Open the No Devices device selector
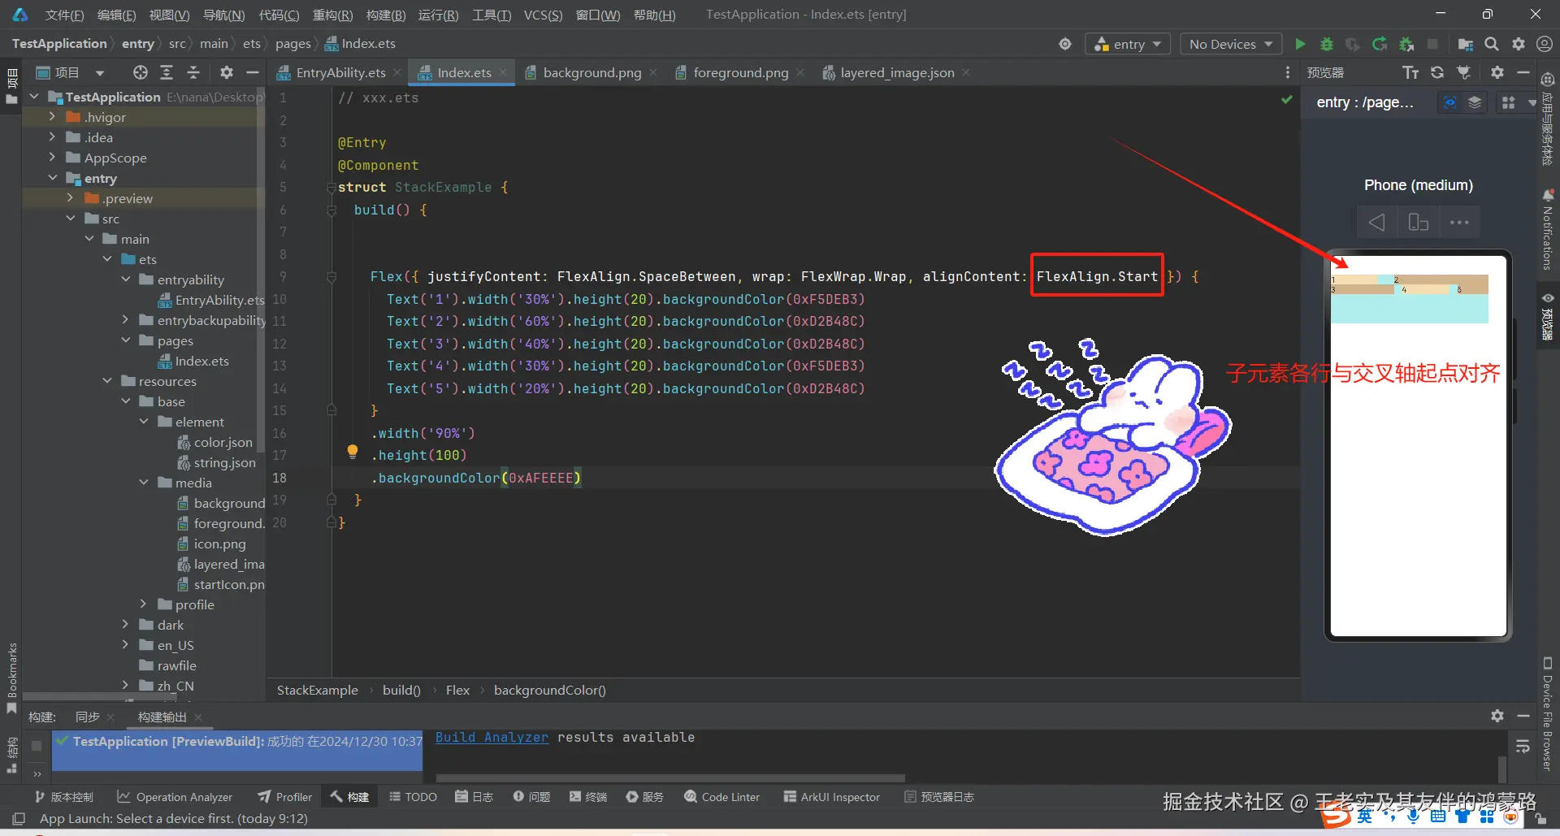This screenshot has height=836, width=1560. [x=1231, y=44]
